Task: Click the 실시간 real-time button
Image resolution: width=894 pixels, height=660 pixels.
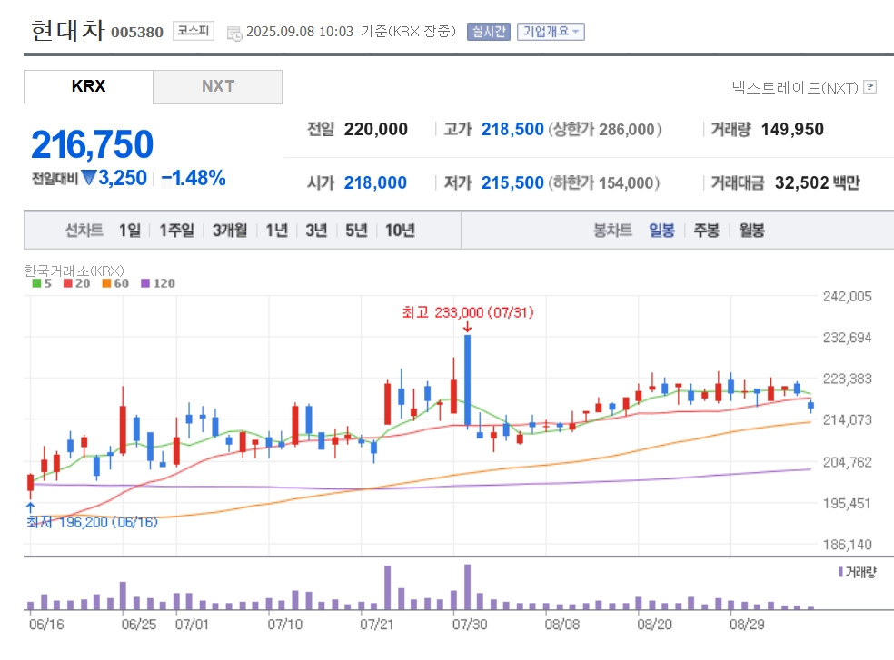Action: 489,32
